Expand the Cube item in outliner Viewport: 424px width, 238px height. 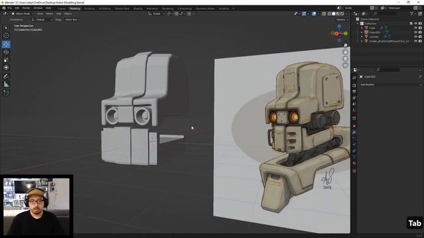pyautogui.click(x=362, y=28)
